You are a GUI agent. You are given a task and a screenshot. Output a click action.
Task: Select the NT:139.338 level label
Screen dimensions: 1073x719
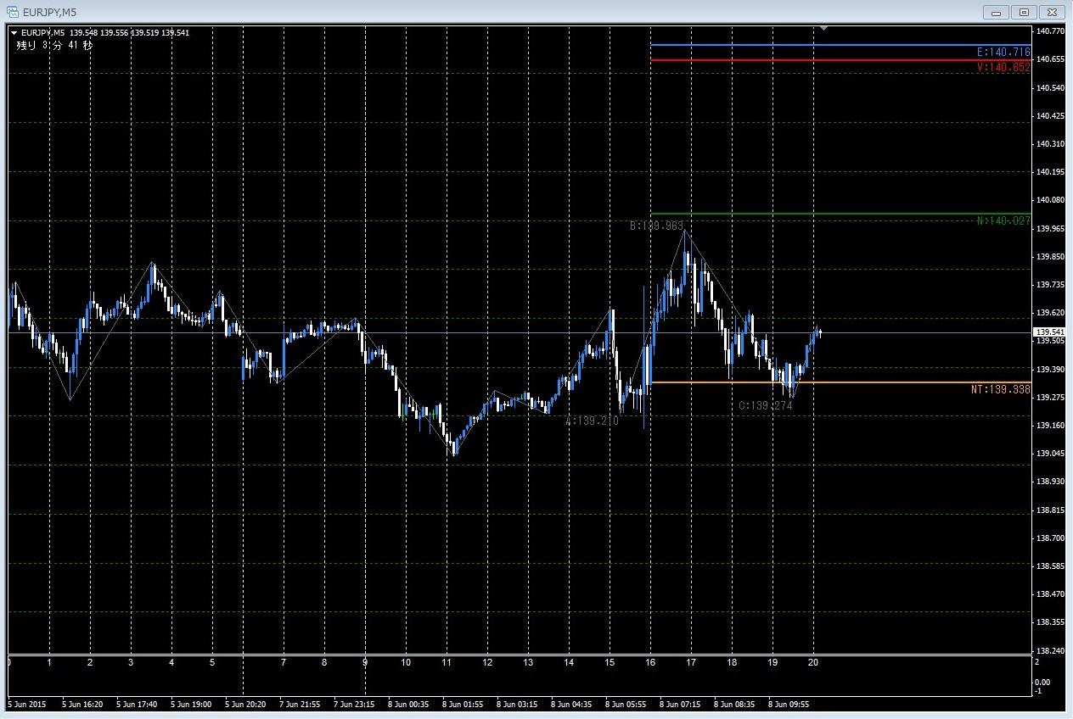pos(1001,389)
